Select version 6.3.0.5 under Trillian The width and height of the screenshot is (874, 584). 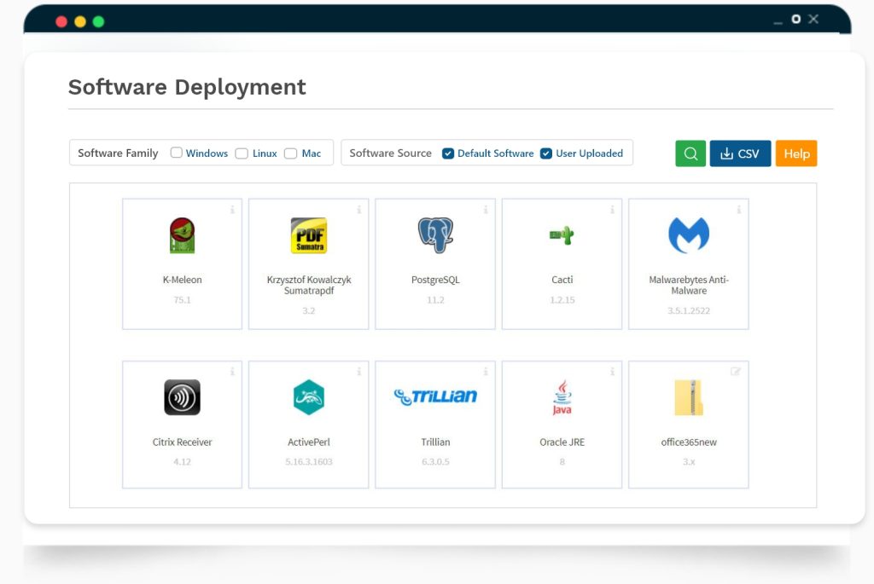click(435, 461)
